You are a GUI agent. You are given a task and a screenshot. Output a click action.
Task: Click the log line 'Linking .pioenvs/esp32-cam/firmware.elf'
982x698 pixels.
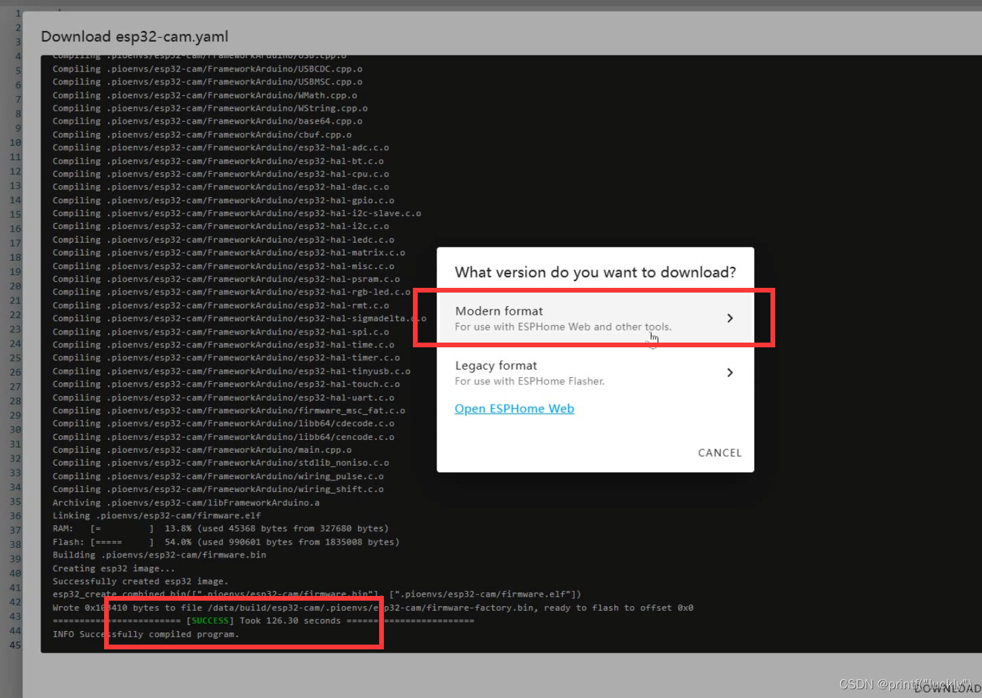tap(157, 516)
